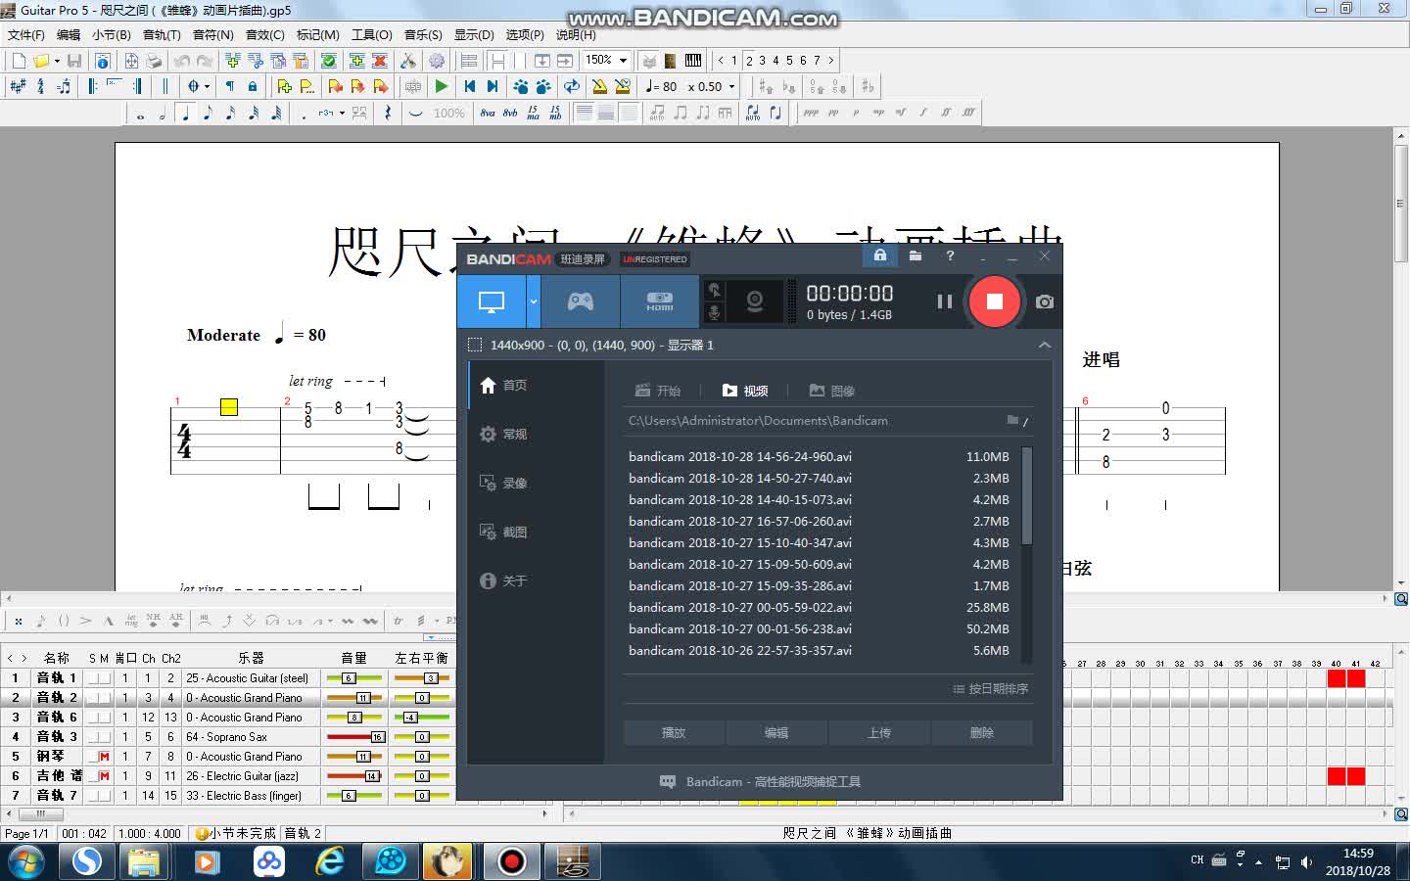
Task: Toggle the let ring effect icon
Action: 130,621
